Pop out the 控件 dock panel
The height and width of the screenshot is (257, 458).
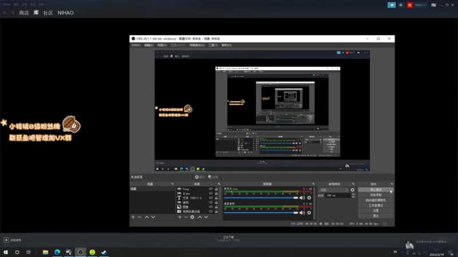(392, 184)
